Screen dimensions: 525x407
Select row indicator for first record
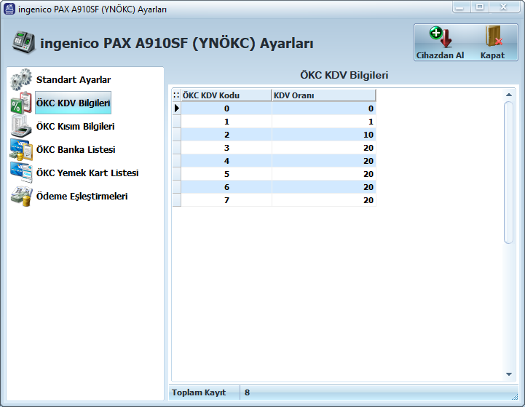[x=176, y=108]
